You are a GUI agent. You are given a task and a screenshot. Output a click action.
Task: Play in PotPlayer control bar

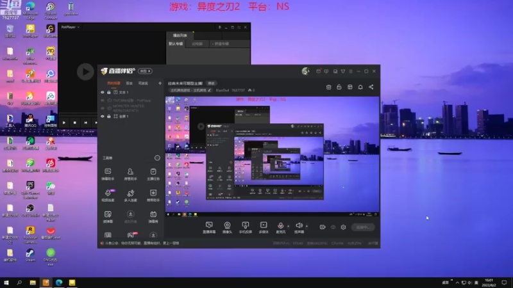click(63, 123)
